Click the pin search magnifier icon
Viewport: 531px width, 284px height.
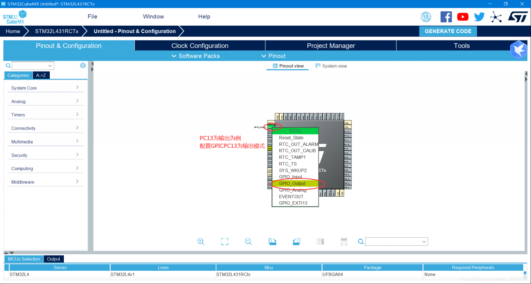[361, 241]
